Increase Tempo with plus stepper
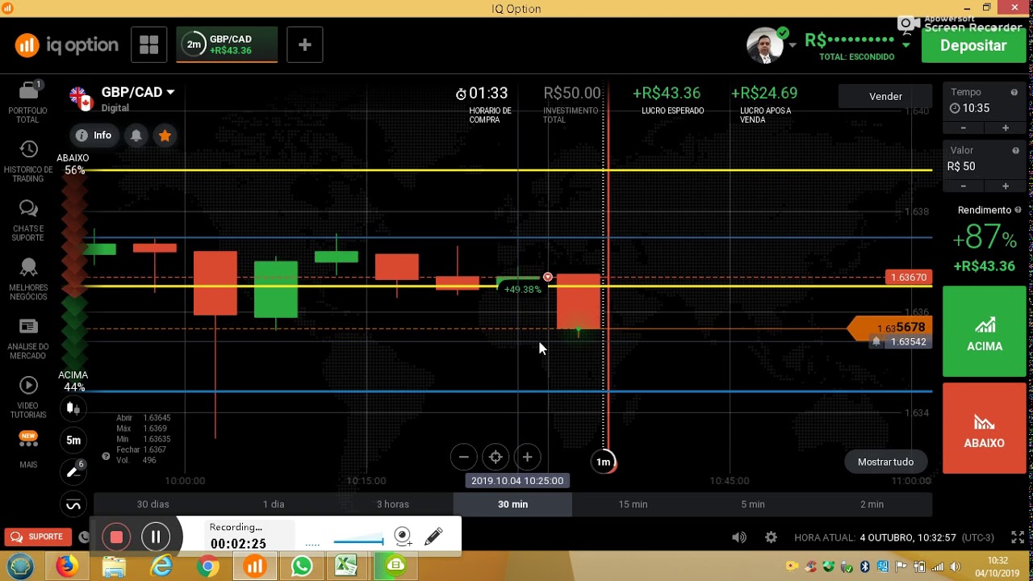The image size is (1033, 581). pyautogui.click(x=1006, y=128)
